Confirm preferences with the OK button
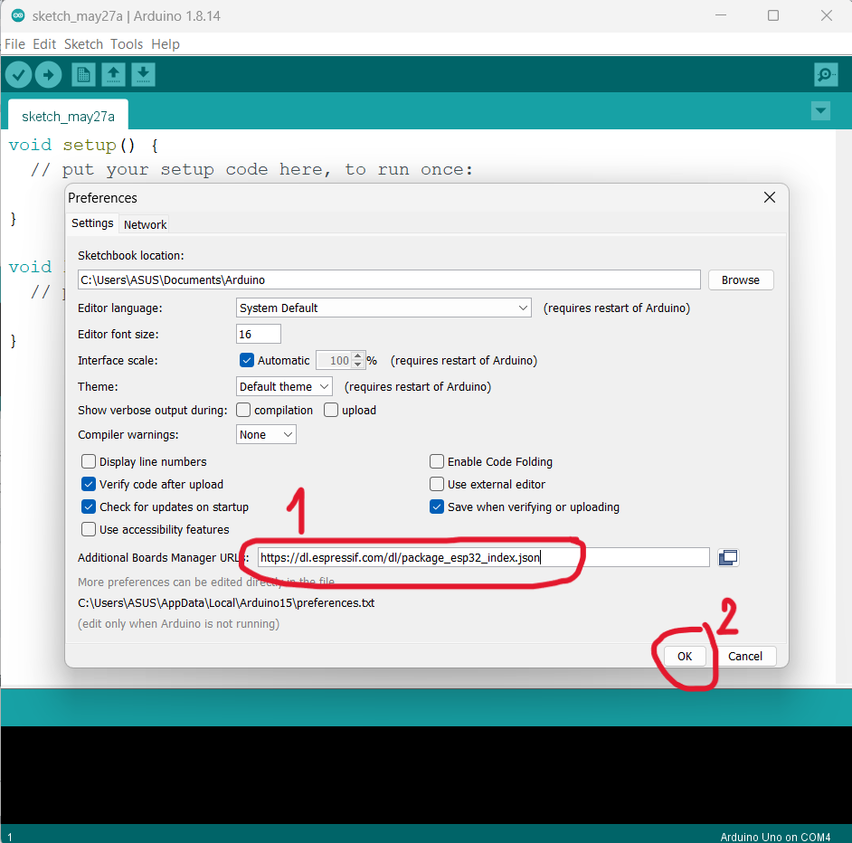This screenshot has width=852, height=843. (684, 656)
